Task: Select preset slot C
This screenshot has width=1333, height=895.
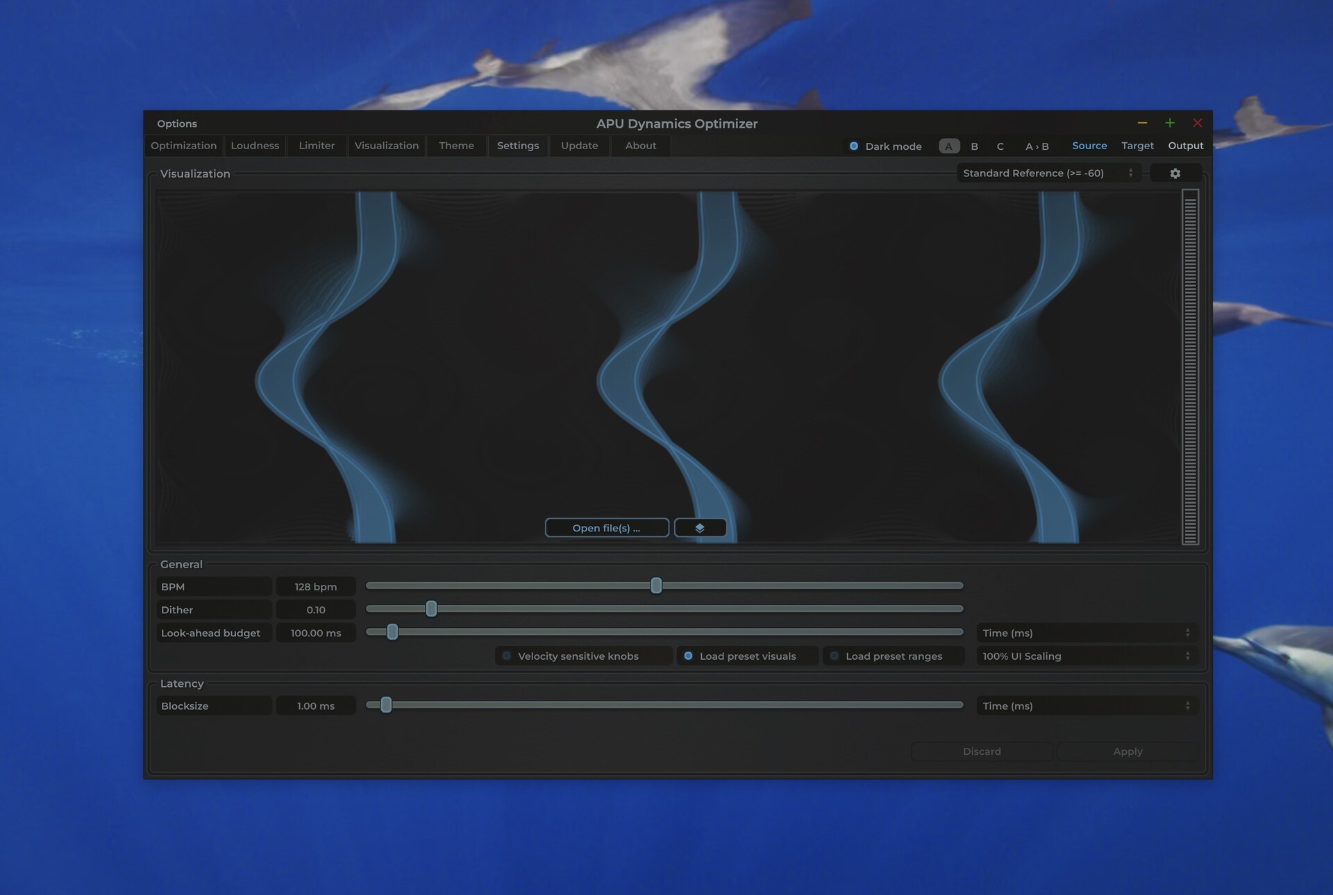Action: click(1000, 146)
